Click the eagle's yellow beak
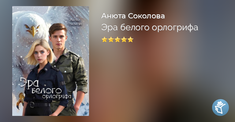This screenshot has width=235, height=122. tap(33, 30)
